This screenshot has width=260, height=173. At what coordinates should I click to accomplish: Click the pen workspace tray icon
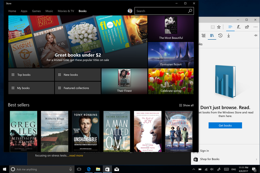219,169
